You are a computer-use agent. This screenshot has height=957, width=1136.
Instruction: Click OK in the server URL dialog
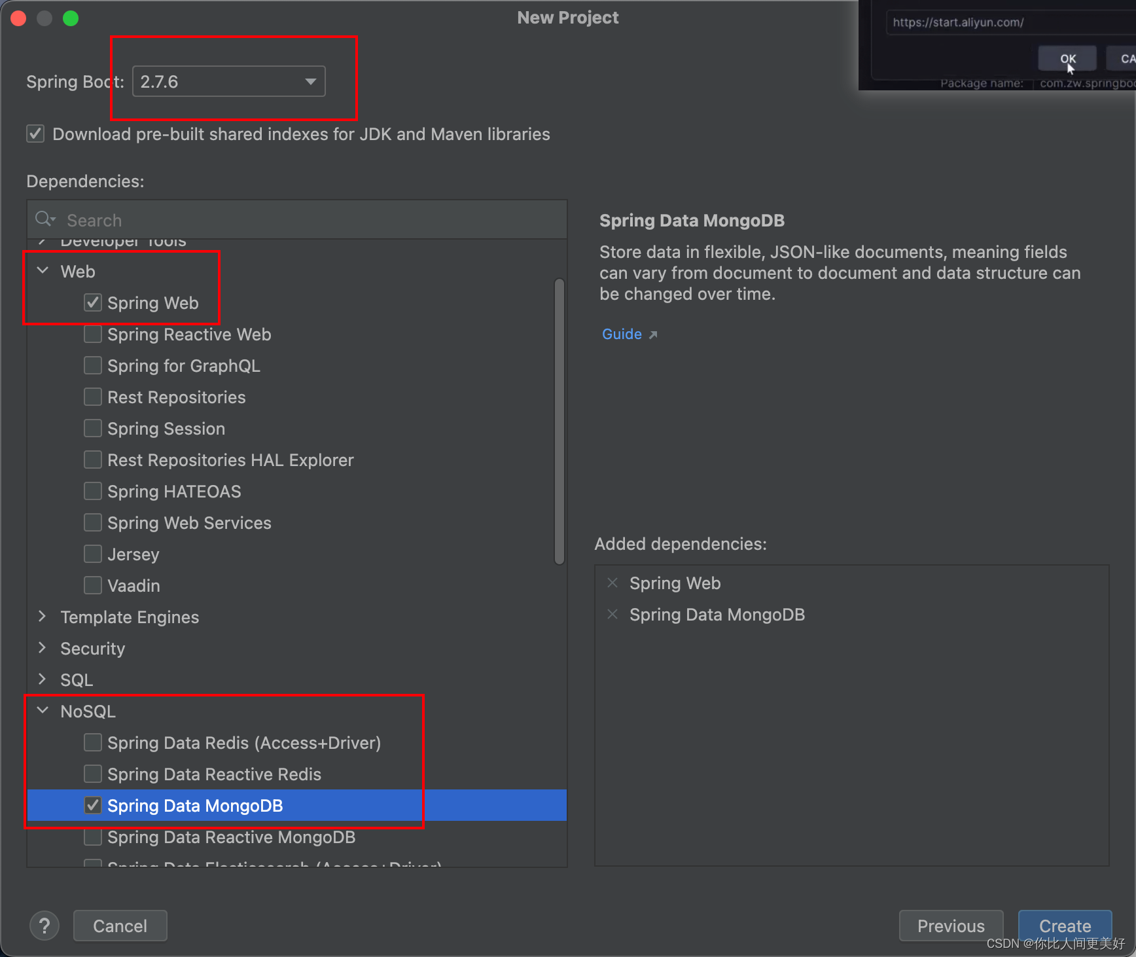[1067, 58]
